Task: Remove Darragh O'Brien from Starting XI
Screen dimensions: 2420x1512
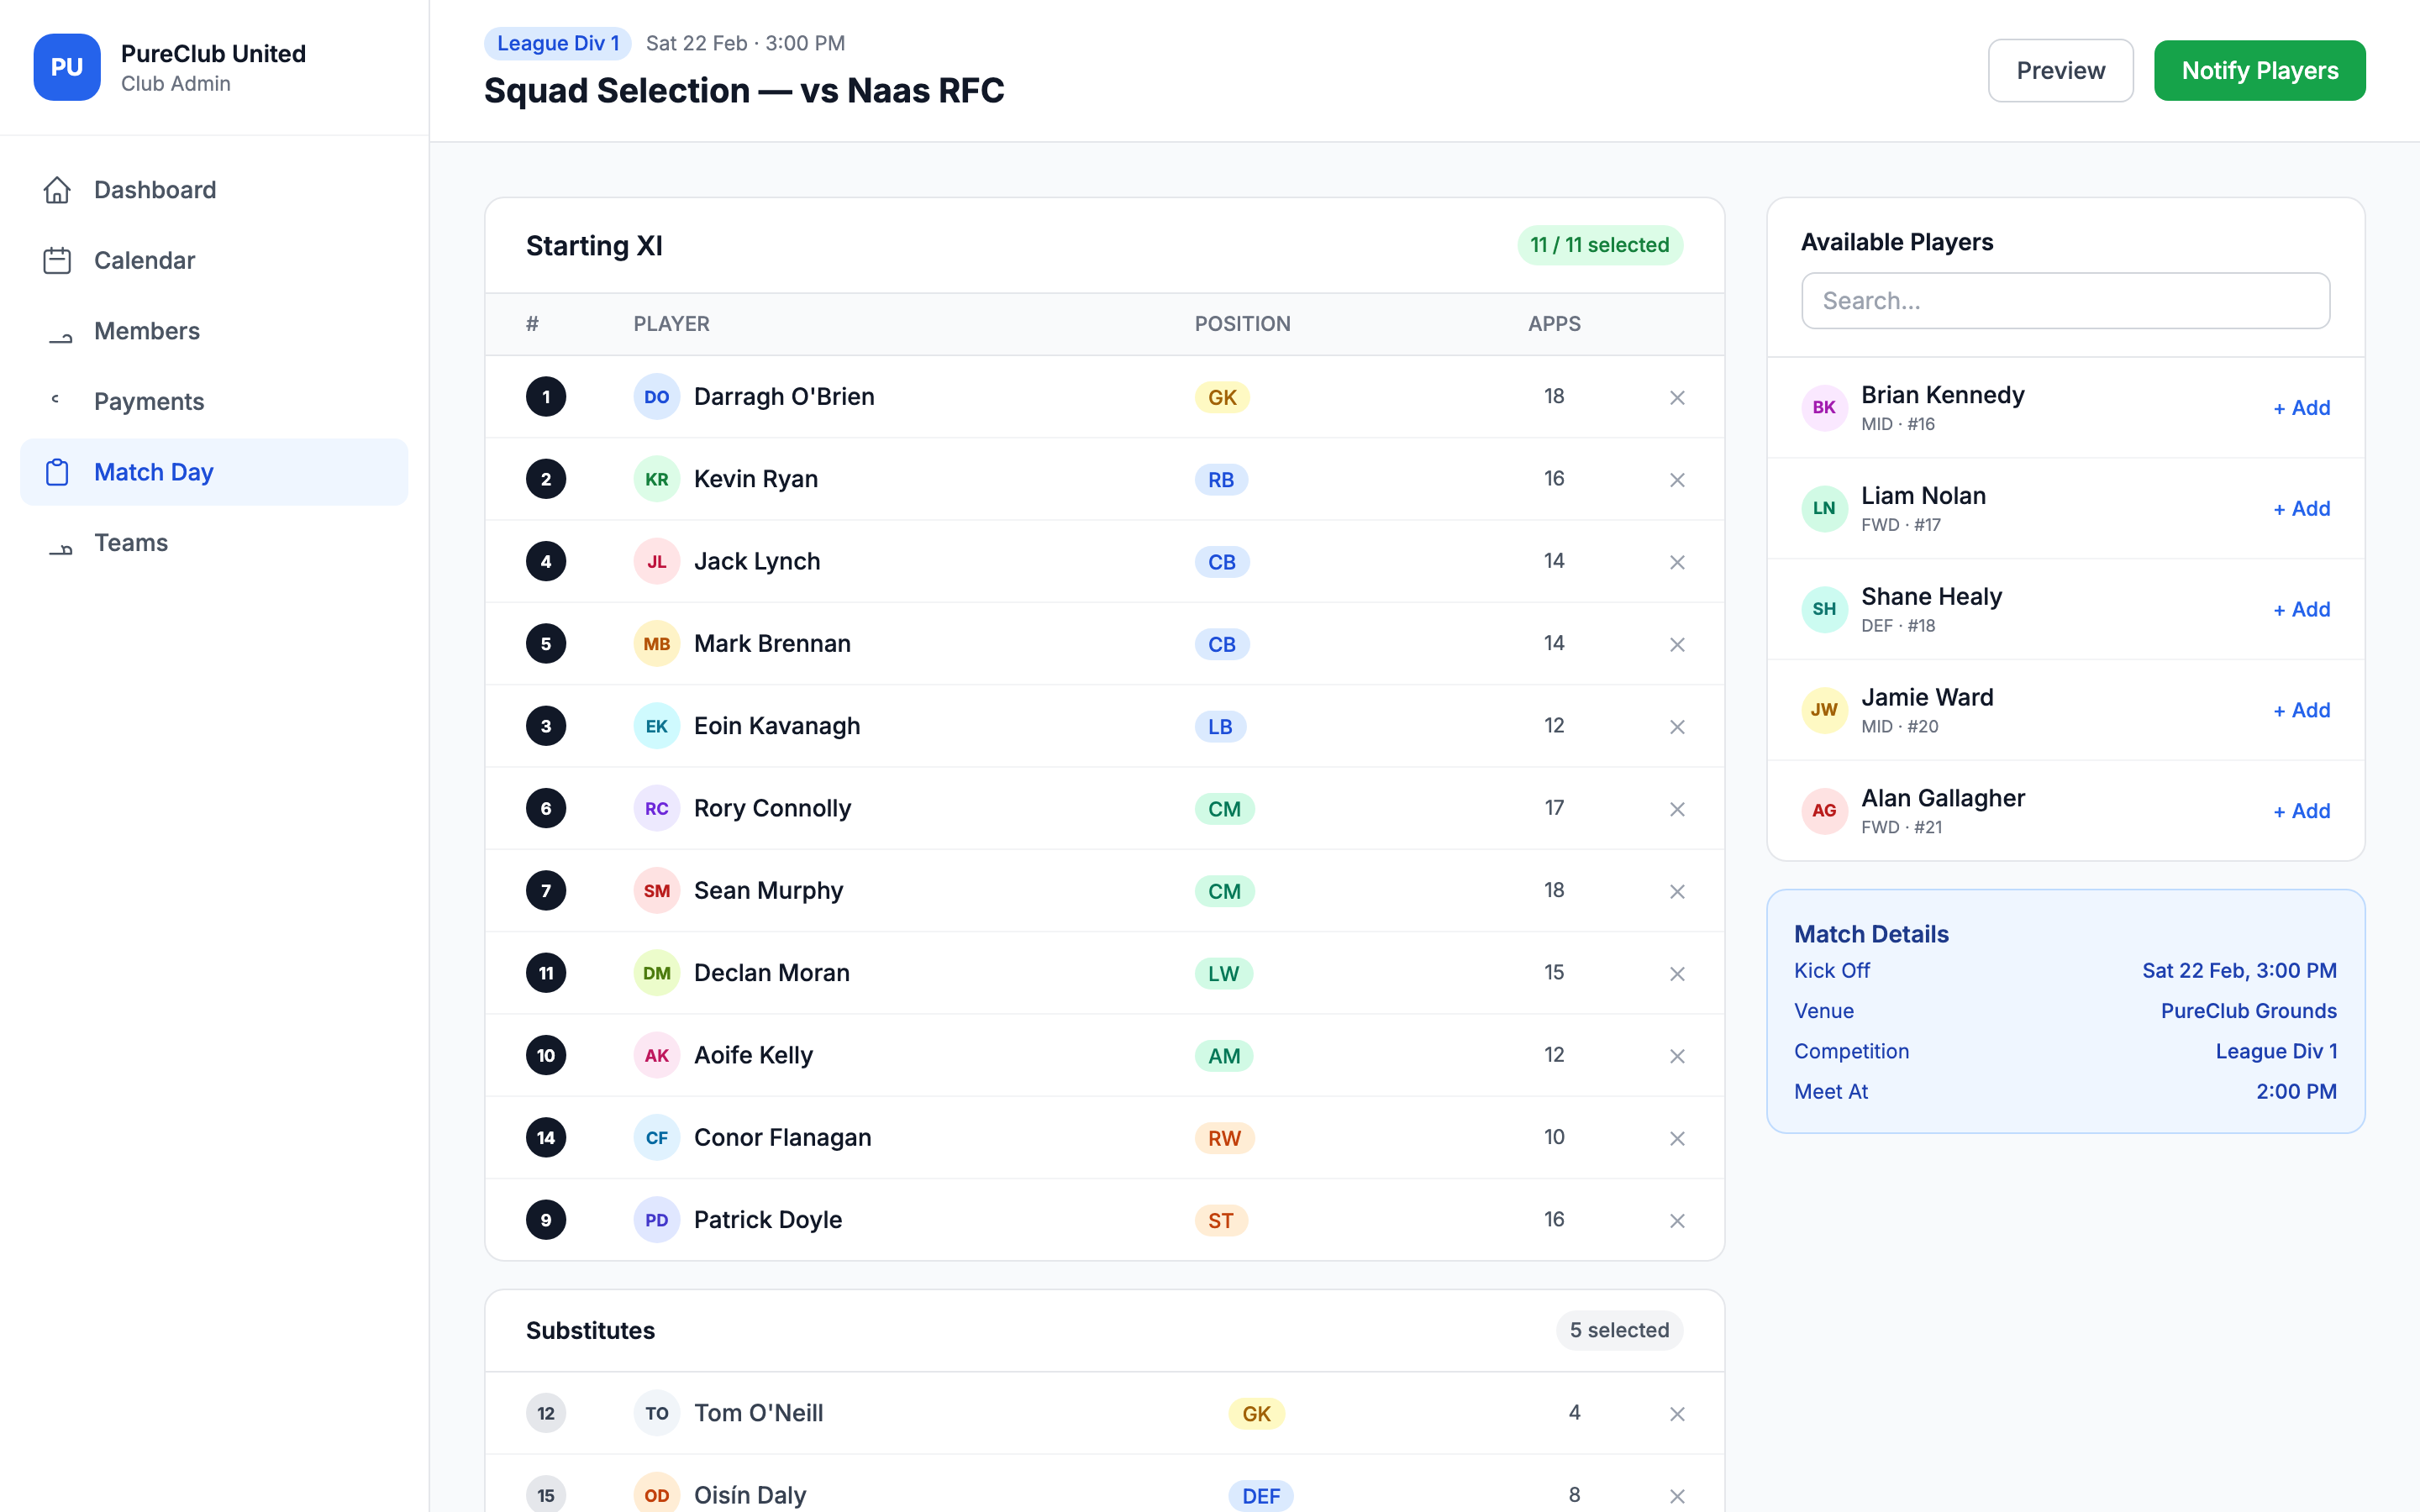Action: (x=1677, y=397)
